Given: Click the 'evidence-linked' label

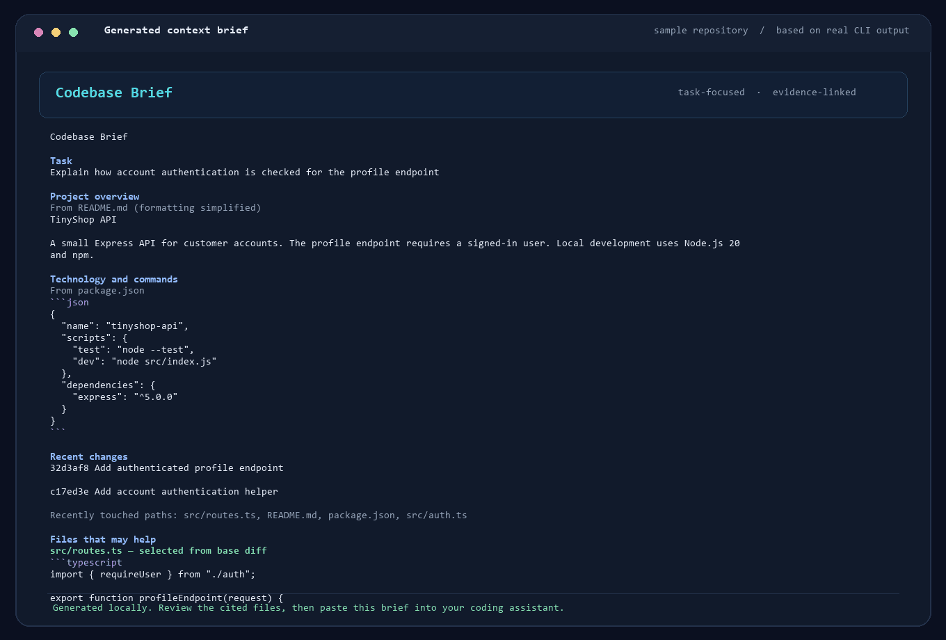Looking at the screenshot, I should (815, 92).
